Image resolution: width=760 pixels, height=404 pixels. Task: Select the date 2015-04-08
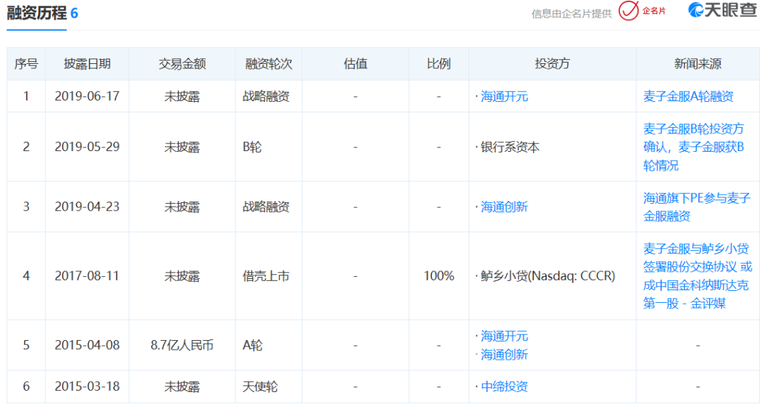point(87,345)
